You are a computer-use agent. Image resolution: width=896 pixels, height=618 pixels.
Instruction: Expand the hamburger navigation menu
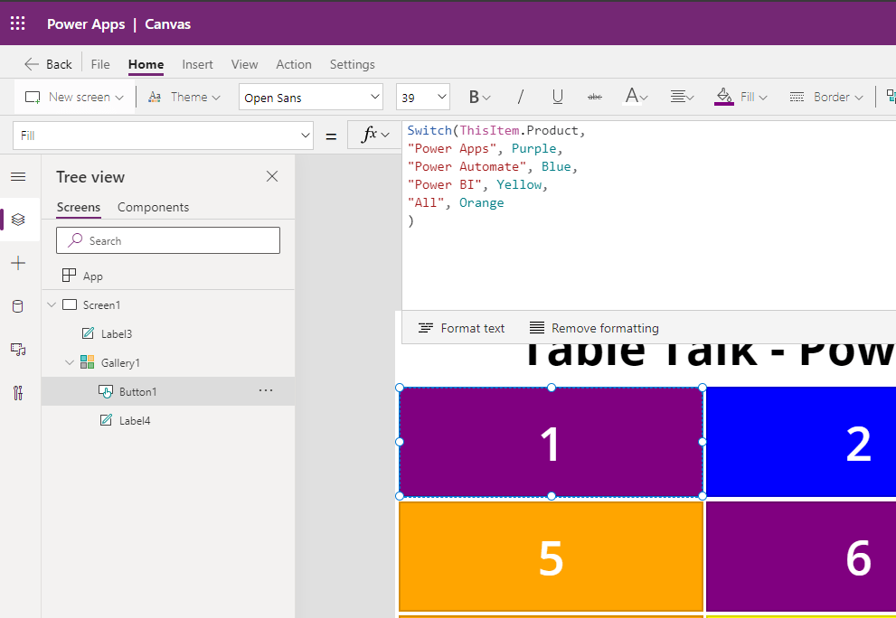(x=18, y=176)
